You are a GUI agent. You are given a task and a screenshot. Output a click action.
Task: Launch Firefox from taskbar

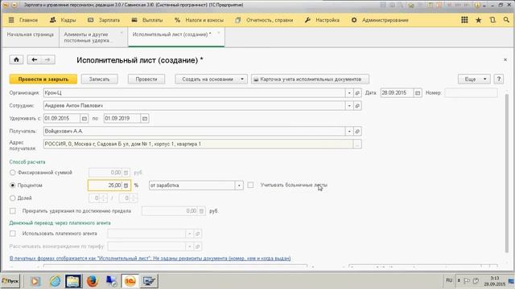[93, 281]
